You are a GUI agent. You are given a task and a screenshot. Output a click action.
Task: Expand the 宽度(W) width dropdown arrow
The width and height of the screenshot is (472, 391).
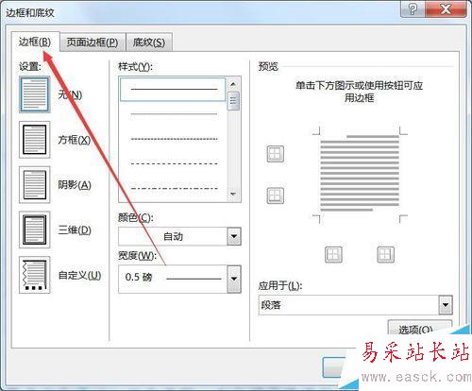234,279
